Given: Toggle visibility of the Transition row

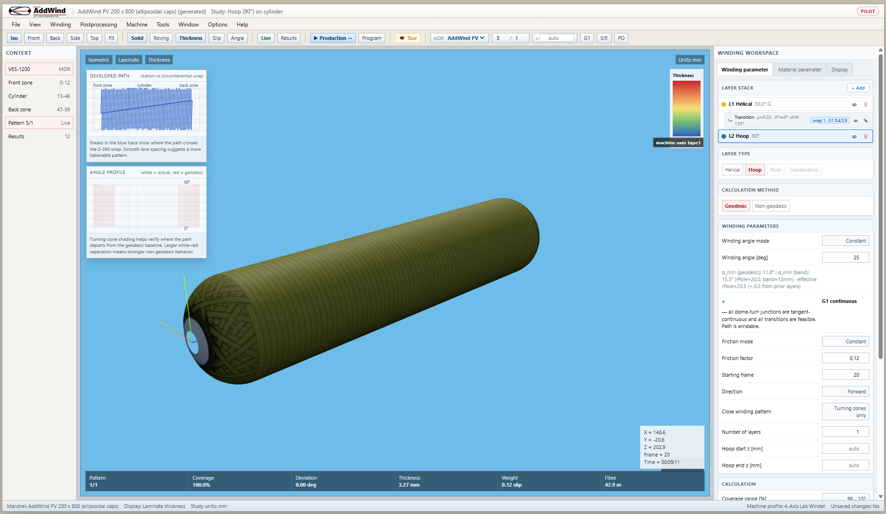Looking at the screenshot, I should click(855, 121).
